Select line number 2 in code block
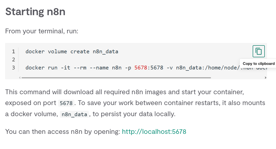The height and width of the screenshot is (149, 276). (13, 60)
